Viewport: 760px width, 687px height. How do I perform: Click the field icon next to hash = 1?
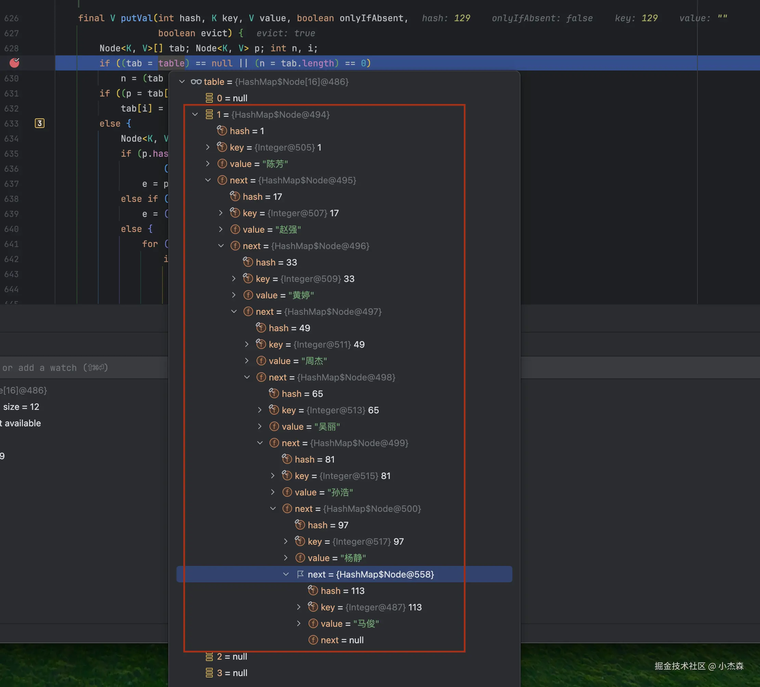point(222,131)
